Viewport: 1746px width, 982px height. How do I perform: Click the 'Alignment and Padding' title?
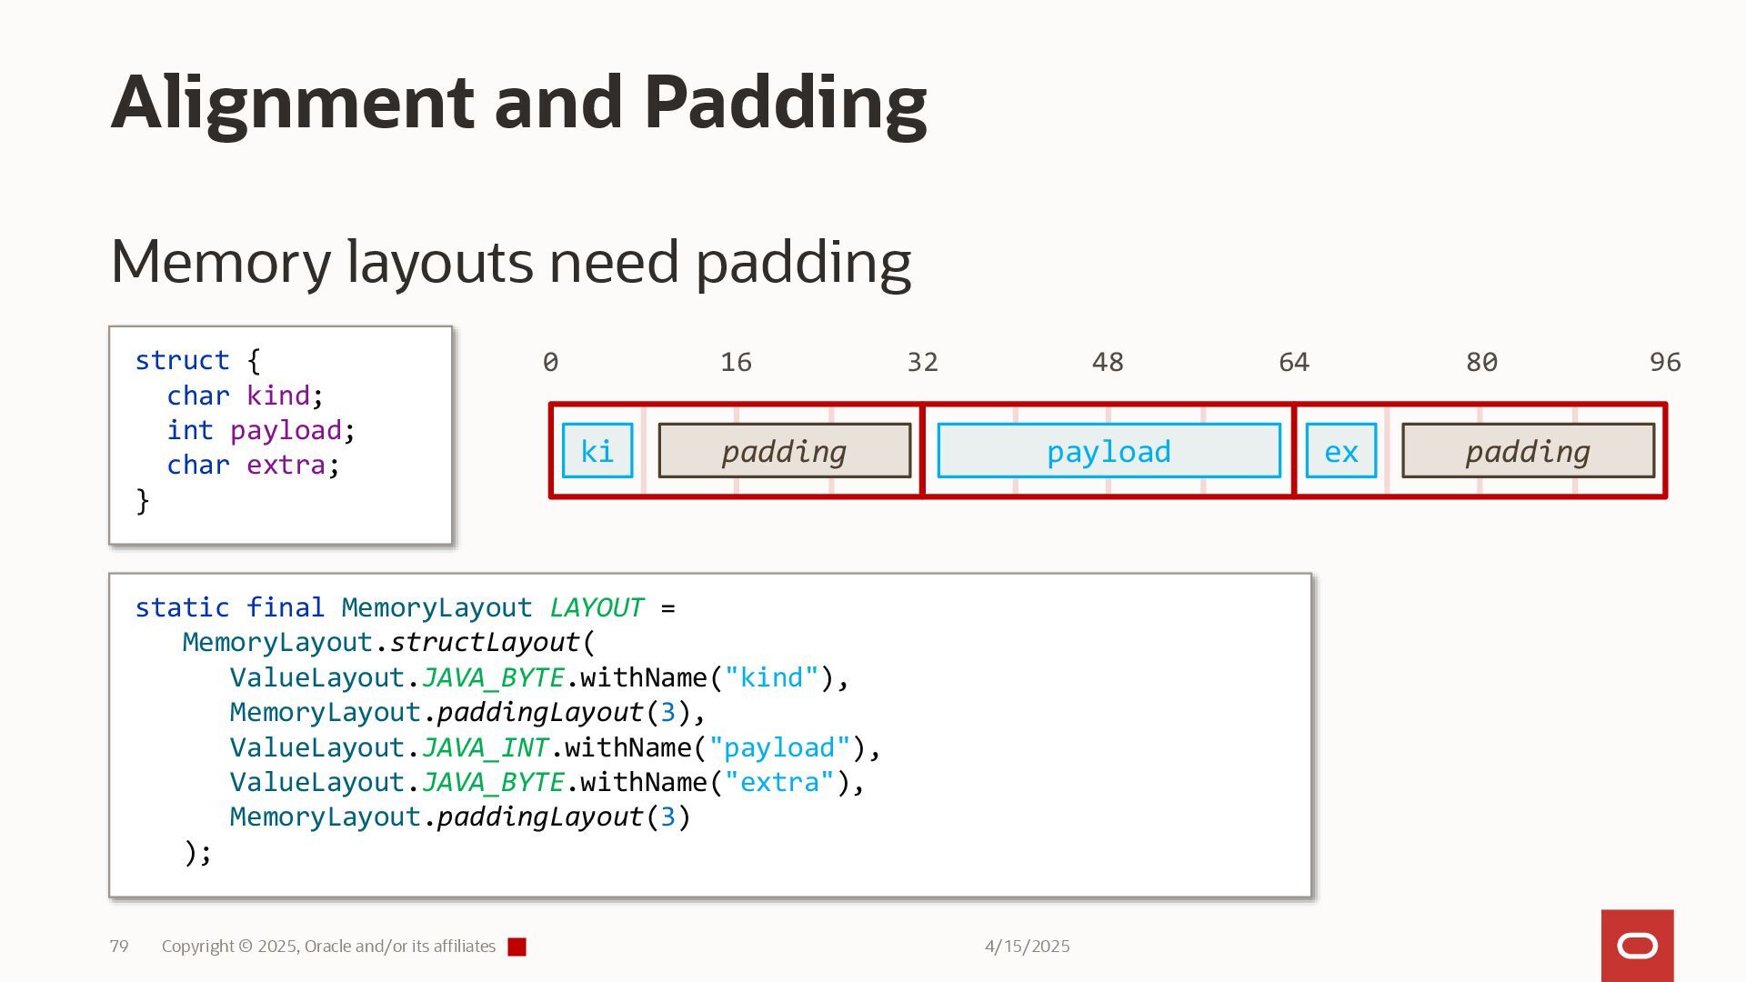(518, 102)
